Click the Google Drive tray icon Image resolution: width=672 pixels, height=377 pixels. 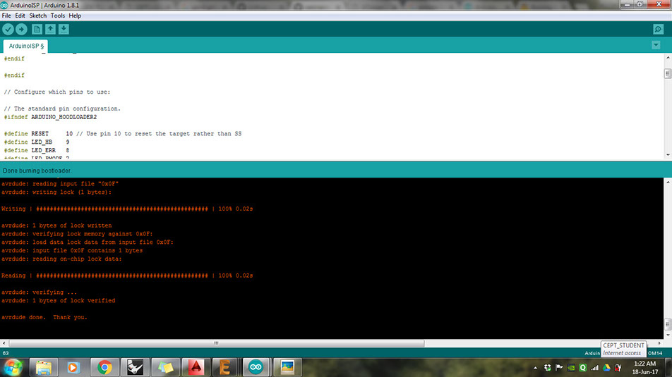[x=606, y=368]
